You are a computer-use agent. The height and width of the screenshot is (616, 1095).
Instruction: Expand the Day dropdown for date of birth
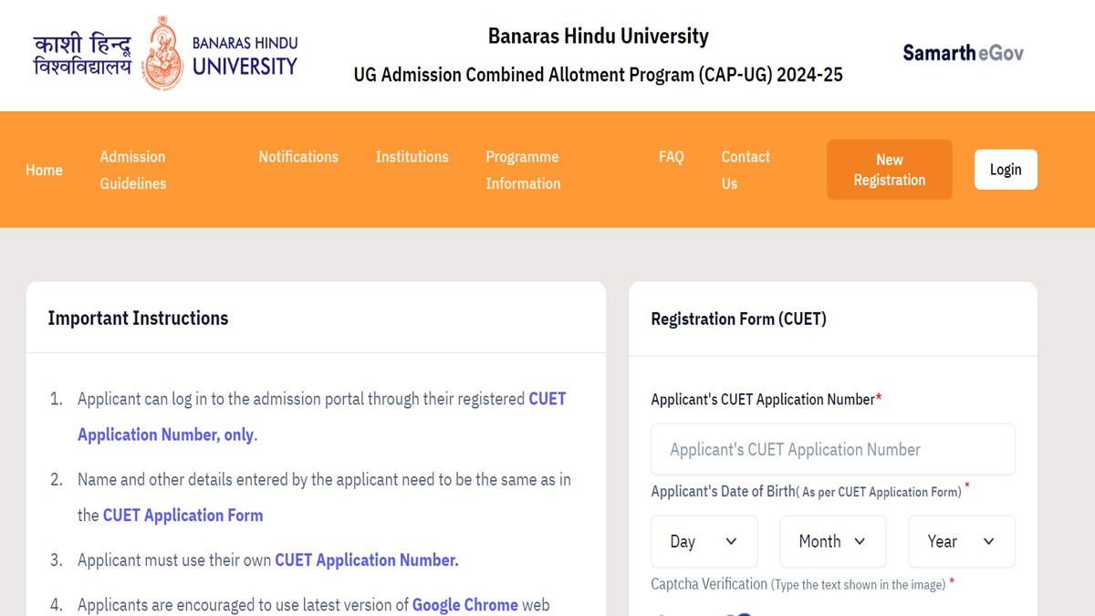pos(704,541)
